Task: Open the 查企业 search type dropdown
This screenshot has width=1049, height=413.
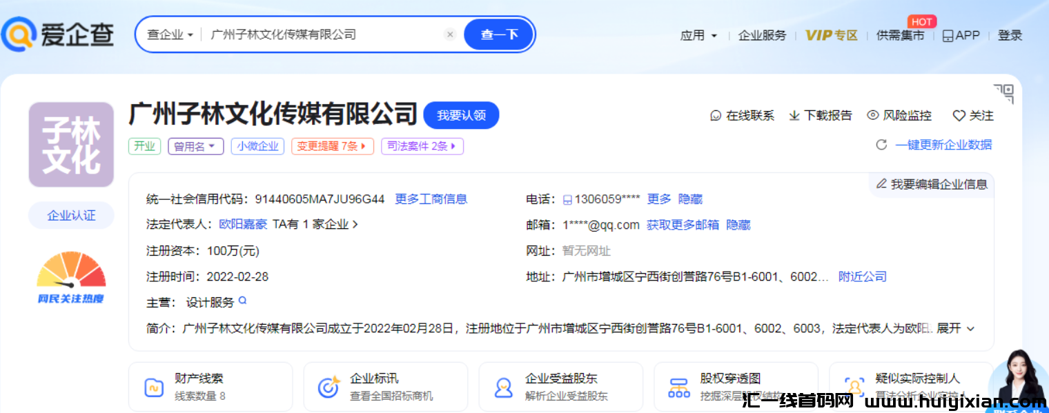Action: click(168, 33)
